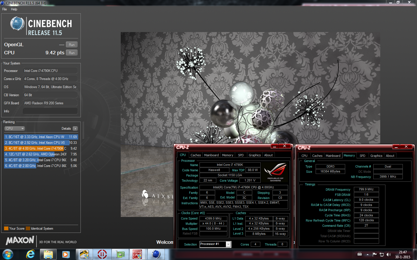The image size is (417, 260).
Task: Open Caches tab in right CPU-Z window
Action: 317,156
